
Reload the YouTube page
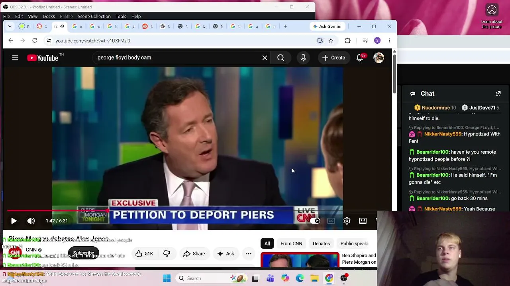[35, 41]
